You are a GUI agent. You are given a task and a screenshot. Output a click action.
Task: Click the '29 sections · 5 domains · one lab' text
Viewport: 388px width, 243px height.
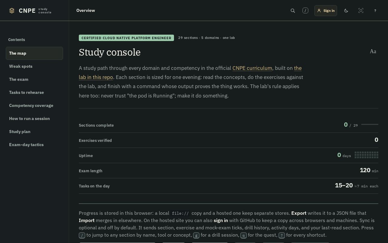point(206,38)
